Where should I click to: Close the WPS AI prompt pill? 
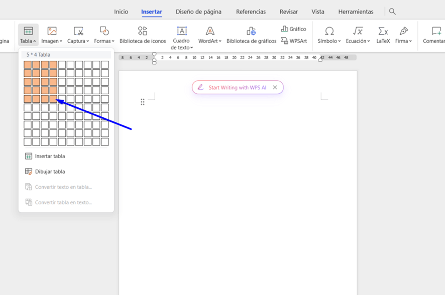275,87
